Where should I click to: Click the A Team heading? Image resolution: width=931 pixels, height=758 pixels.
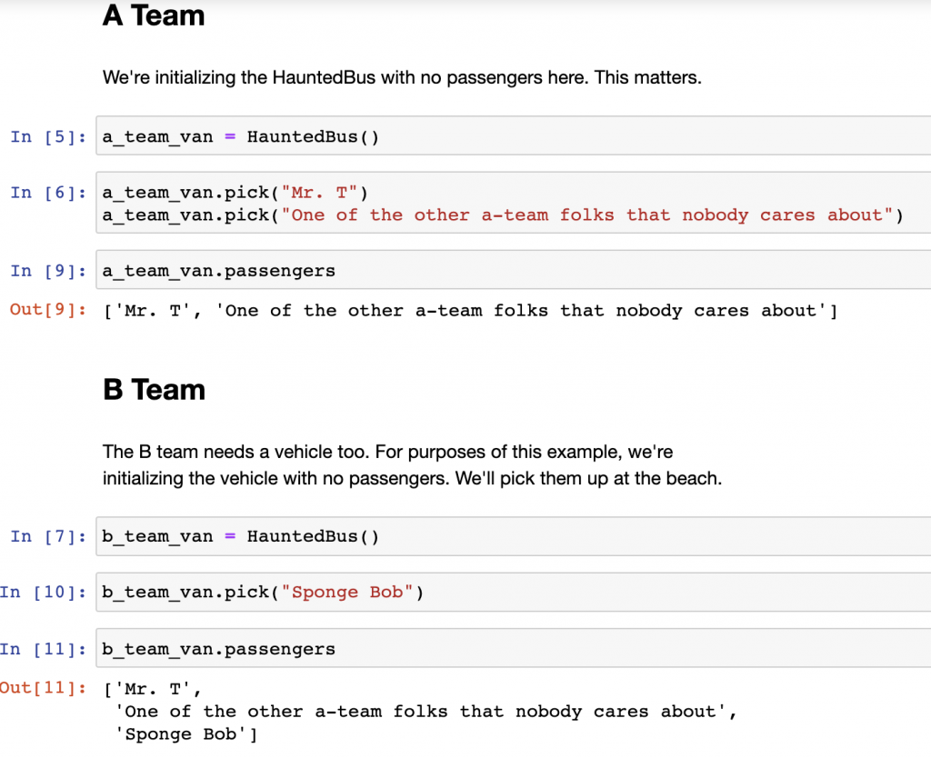click(x=154, y=15)
